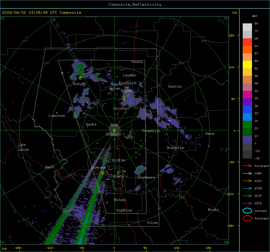Image resolution: width=270 pixels, height=252 pixels.
Task: Click the timestamp 2024/06/02 03:05:45 UTC Composite
Action: 42,13
